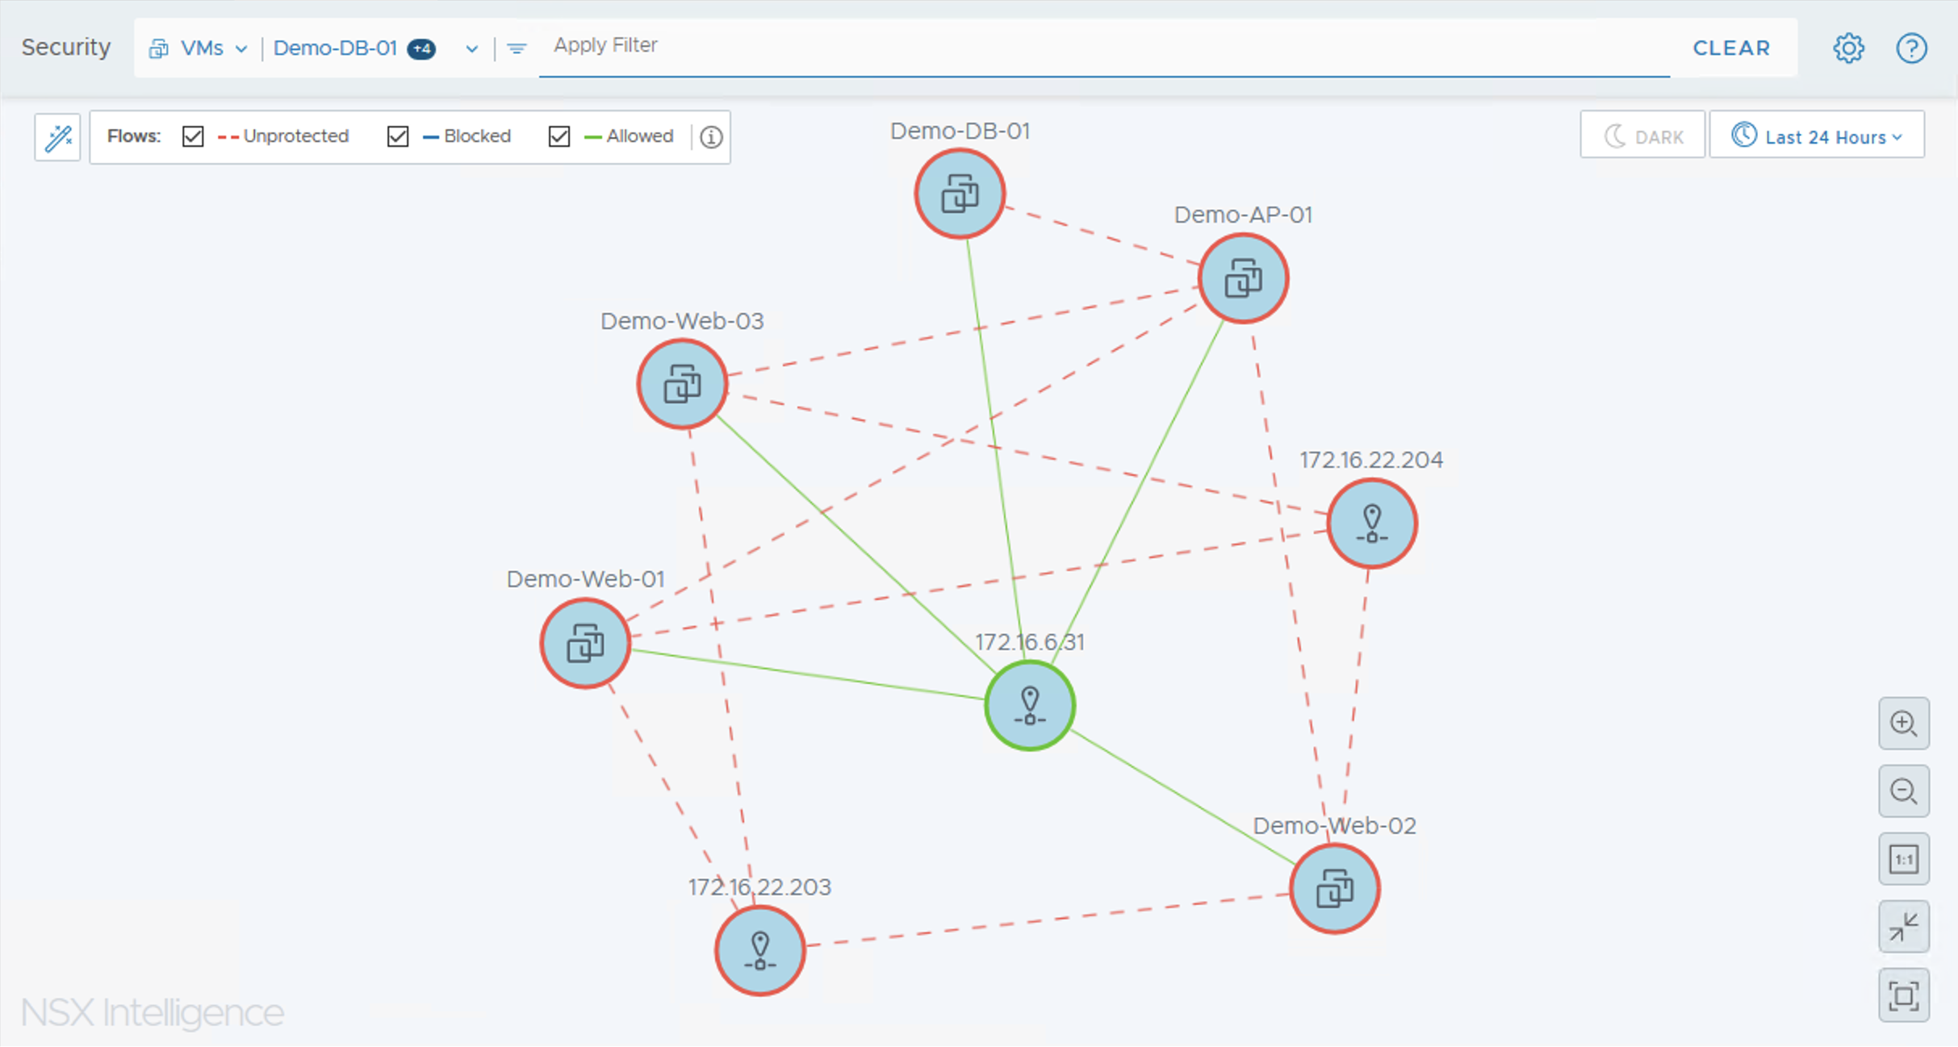Uncheck the Blocked flows checkbox
This screenshot has height=1047, width=1958.
coord(397,136)
